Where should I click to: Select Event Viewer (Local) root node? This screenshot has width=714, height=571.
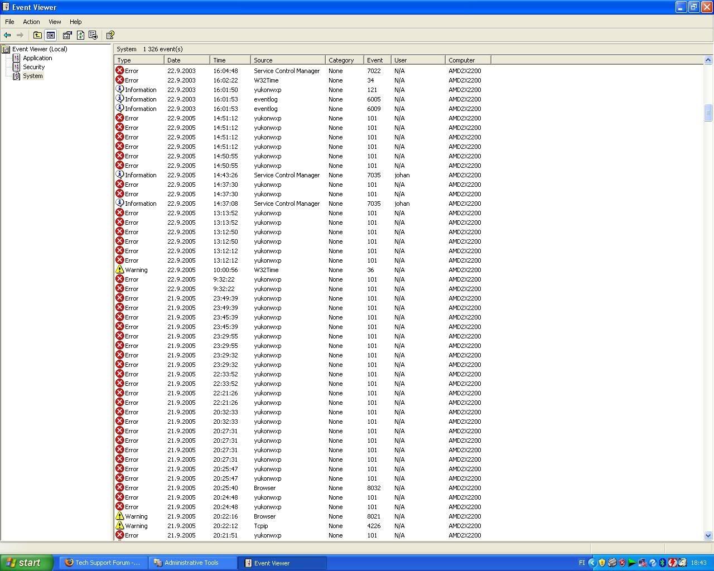[35, 49]
